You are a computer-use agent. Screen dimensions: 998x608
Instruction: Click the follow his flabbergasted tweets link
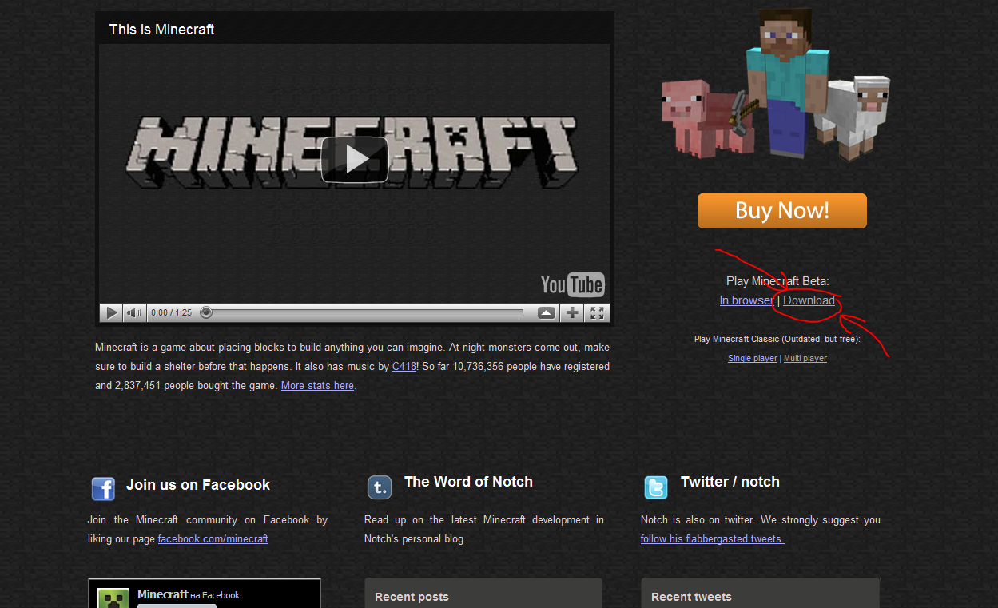tap(712, 539)
